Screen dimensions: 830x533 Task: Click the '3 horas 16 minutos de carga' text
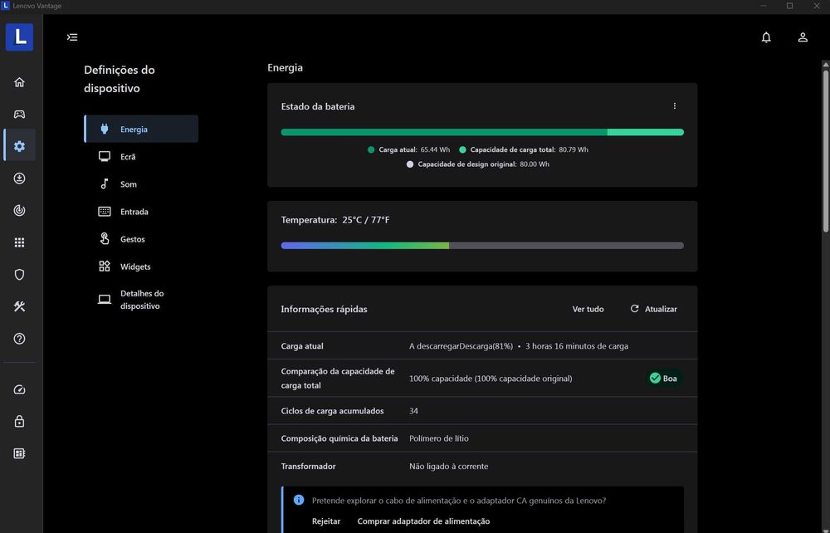577,346
